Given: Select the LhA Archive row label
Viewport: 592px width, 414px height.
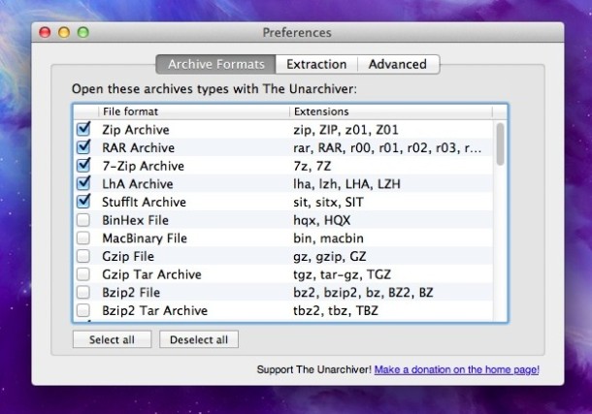Looking at the screenshot, I should (x=138, y=184).
